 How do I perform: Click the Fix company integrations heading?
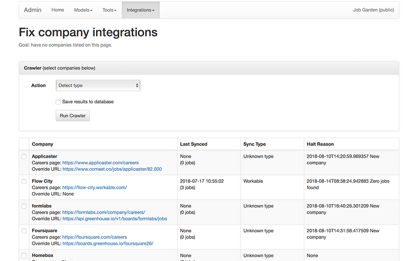(88, 32)
